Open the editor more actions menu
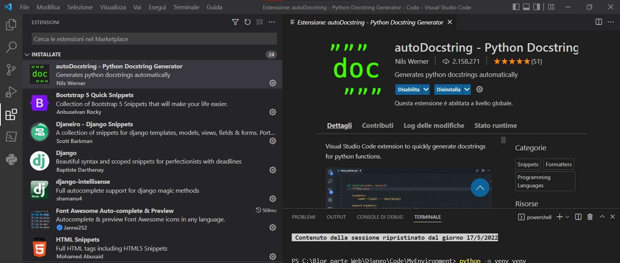This screenshot has width=620, height=263. [x=611, y=22]
